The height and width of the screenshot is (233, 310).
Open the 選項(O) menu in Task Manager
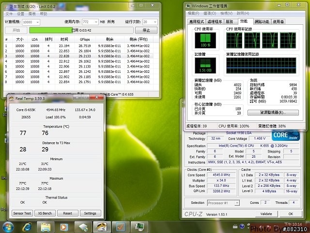210,13
